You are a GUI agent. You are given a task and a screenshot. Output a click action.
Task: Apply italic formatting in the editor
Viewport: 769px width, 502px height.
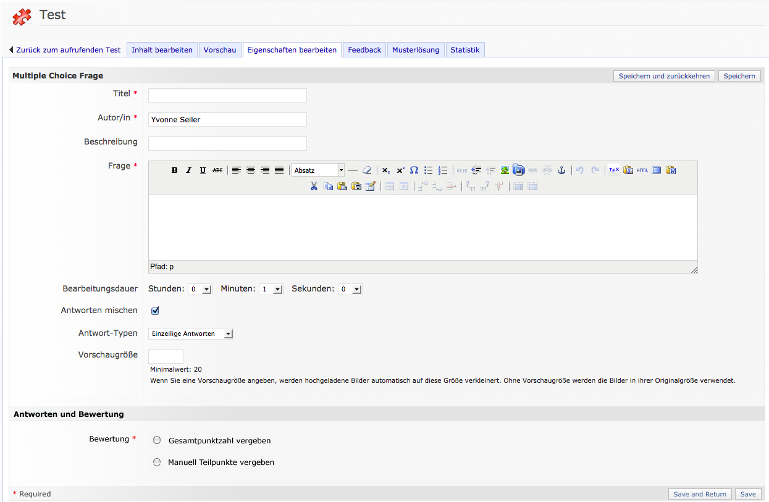(x=189, y=170)
